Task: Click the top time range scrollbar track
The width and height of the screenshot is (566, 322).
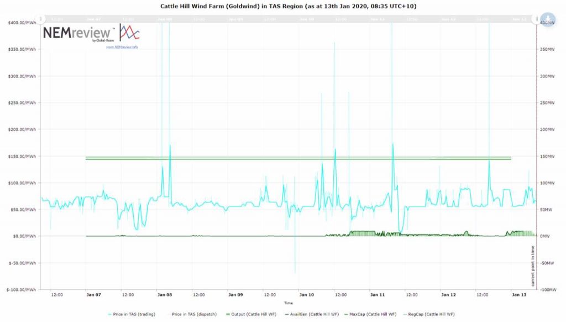Action: click(287, 18)
